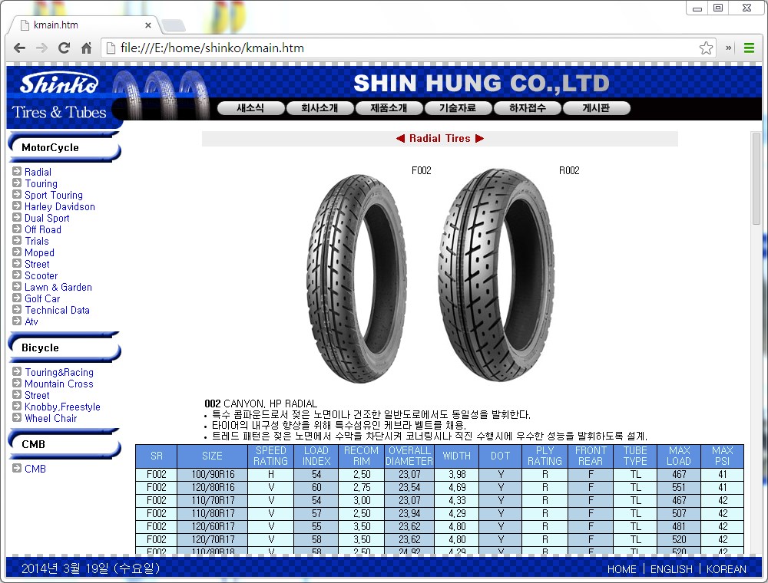This screenshot has height=583, width=768.
Task: Focus the address bar URL field
Action: coord(399,48)
